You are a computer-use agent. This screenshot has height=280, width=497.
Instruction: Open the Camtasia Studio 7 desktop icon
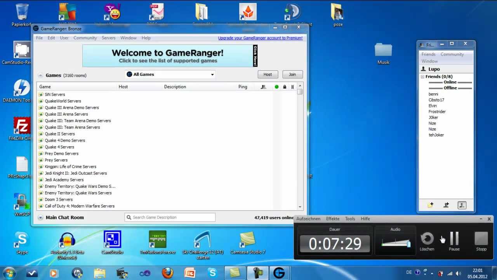pos(248,243)
